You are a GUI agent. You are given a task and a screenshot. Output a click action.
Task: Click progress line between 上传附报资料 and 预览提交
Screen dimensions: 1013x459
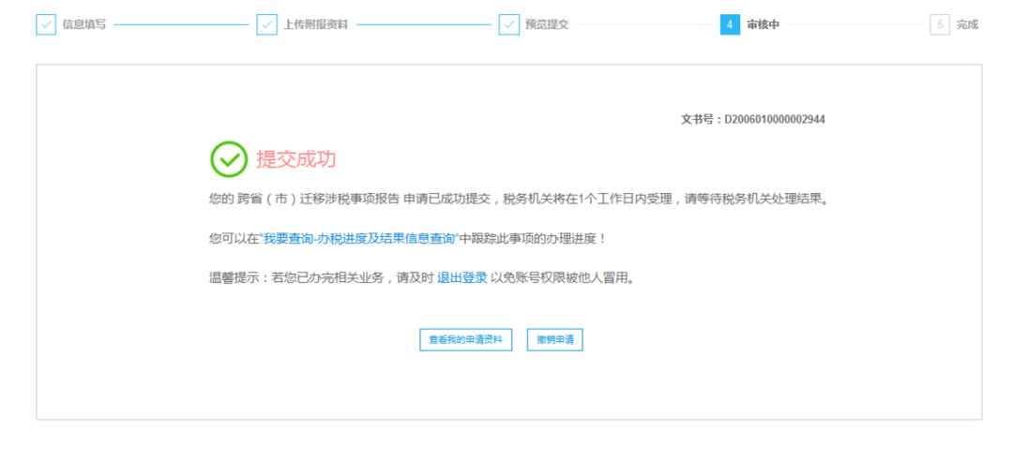(424, 25)
